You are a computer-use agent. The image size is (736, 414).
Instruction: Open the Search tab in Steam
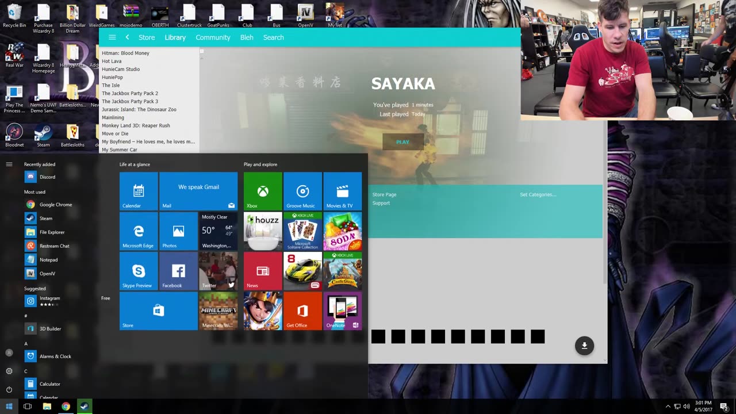coord(274,37)
